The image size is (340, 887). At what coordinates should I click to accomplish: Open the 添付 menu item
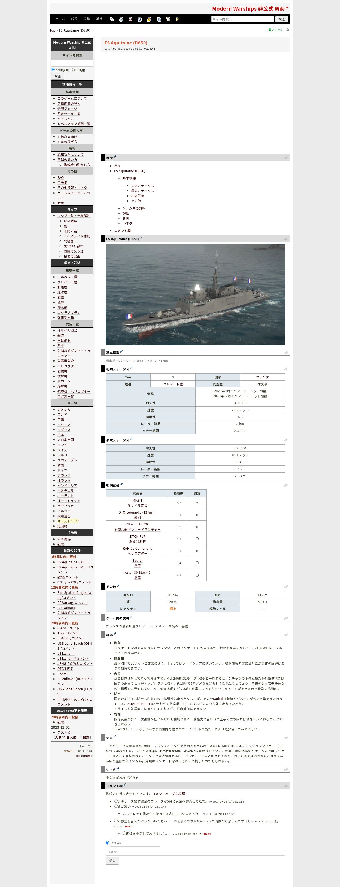point(99,19)
